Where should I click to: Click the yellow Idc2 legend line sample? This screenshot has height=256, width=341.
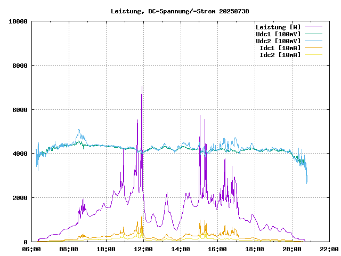[x=314, y=55]
